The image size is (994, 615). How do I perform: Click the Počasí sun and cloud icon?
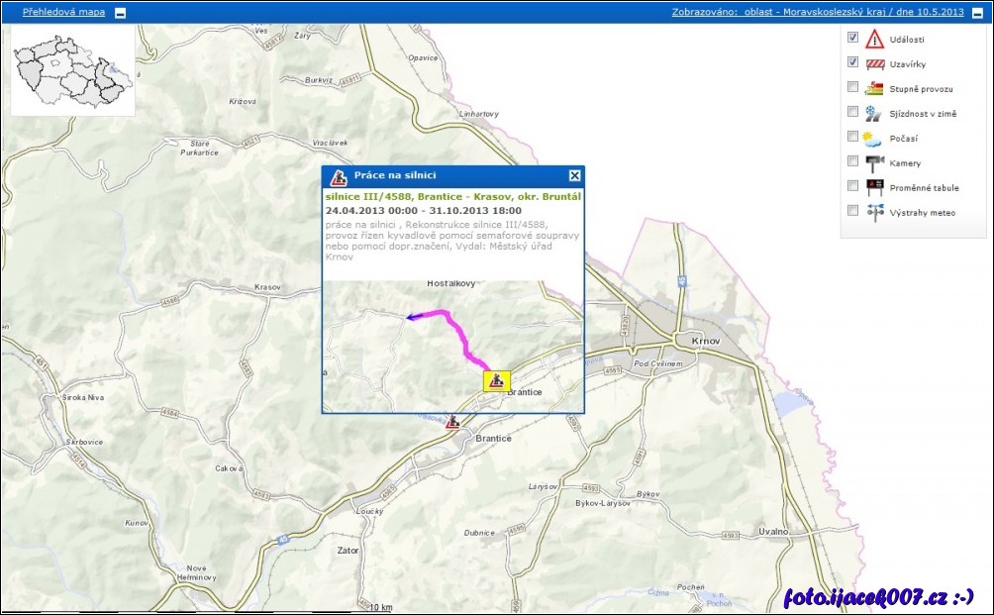pyautogui.click(x=873, y=138)
